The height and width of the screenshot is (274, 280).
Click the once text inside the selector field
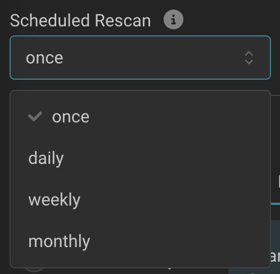pos(44,58)
